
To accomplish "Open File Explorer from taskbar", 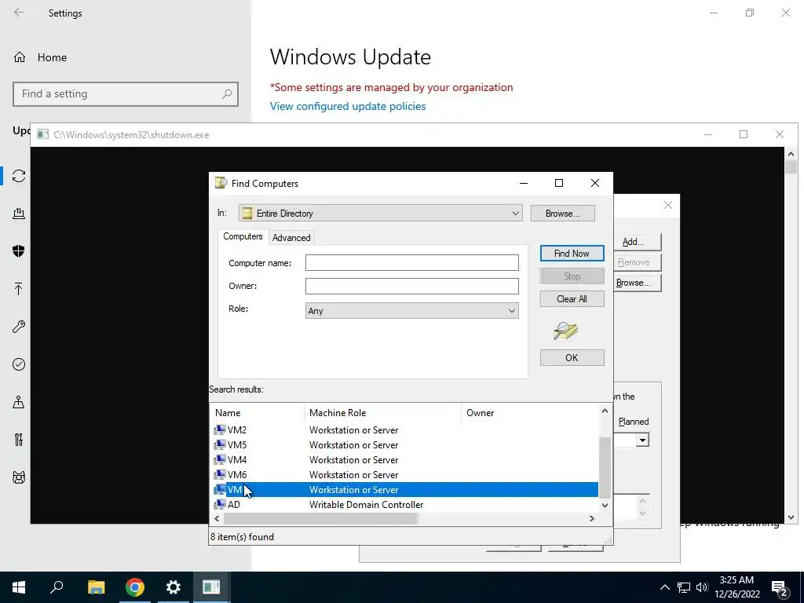I will tap(96, 587).
